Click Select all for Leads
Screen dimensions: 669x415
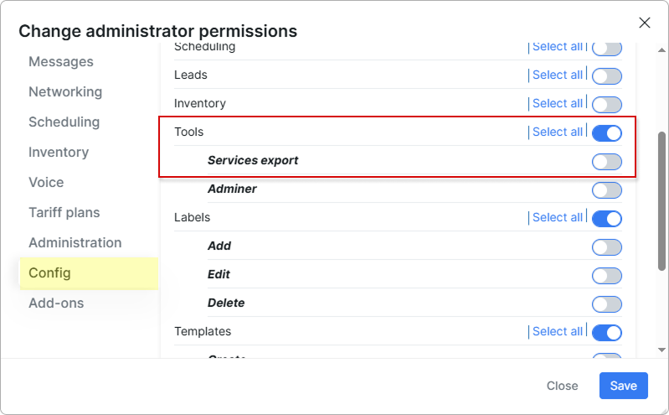point(557,75)
